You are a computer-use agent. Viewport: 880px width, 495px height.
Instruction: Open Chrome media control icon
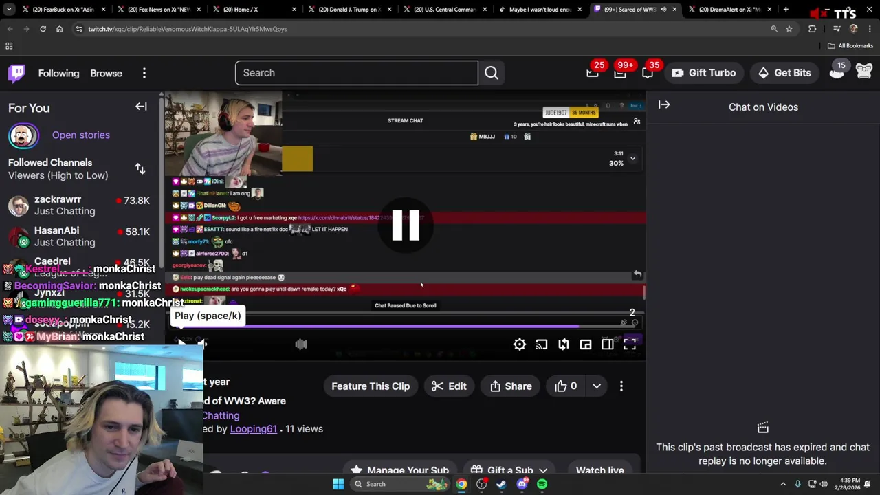(837, 29)
